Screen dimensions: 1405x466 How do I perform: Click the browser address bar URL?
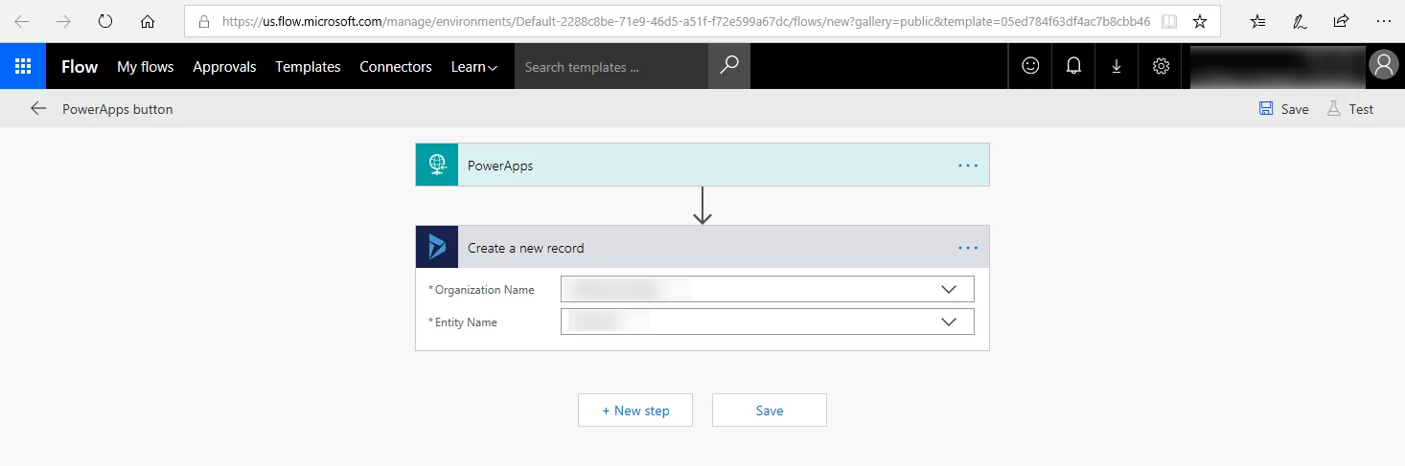click(x=685, y=21)
